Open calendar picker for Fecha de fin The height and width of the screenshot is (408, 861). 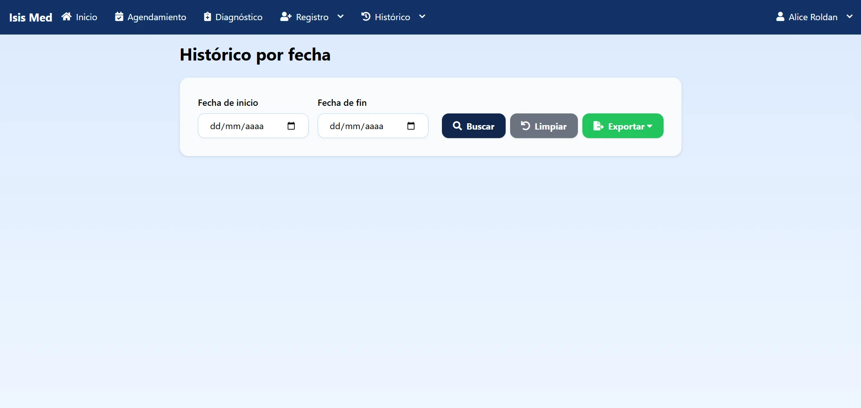[x=411, y=126]
